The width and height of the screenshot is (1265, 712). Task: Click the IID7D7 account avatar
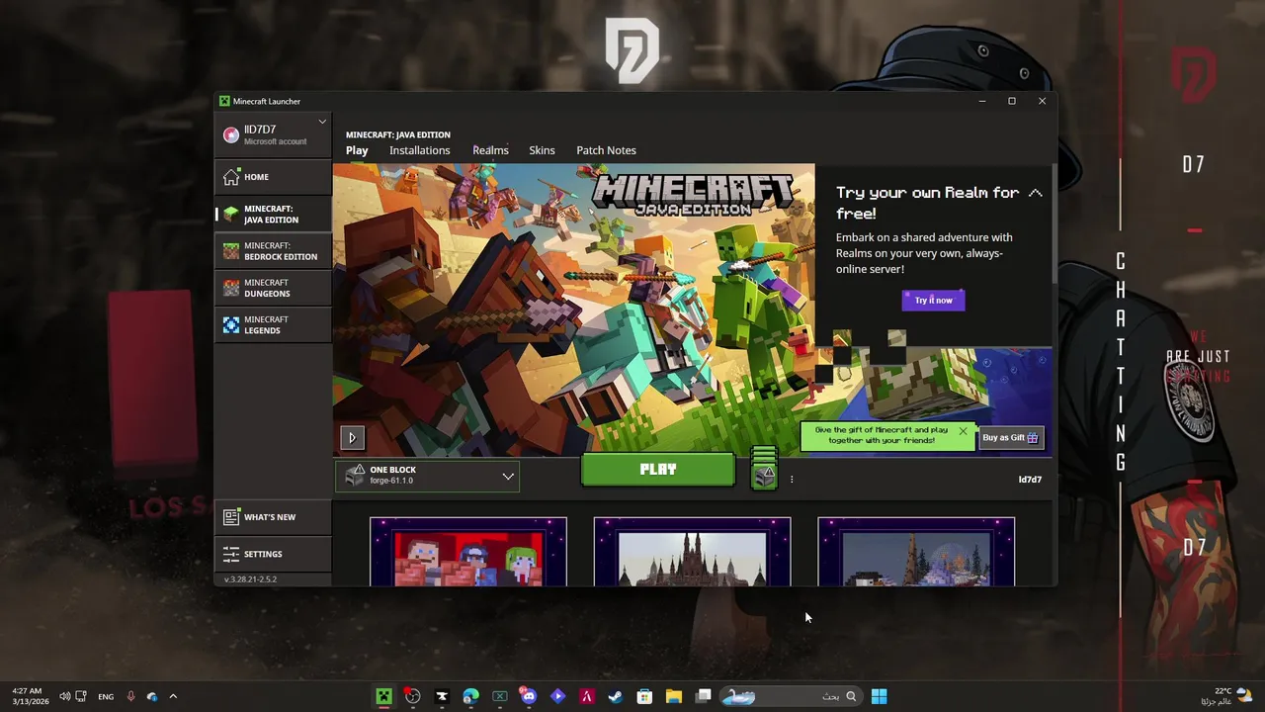point(231,134)
